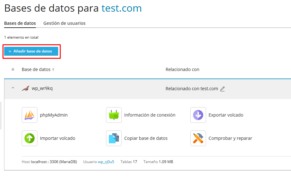Image resolution: width=291 pixels, height=181 pixels.
Task: Click the MariaDB seal icon beside wp_wr9kq
Action: tap(25, 89)
